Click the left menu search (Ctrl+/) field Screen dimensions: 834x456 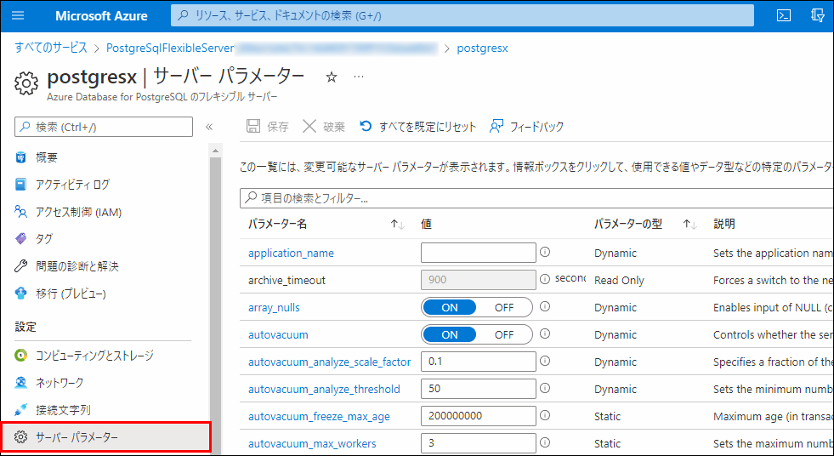tap(104, 127)
